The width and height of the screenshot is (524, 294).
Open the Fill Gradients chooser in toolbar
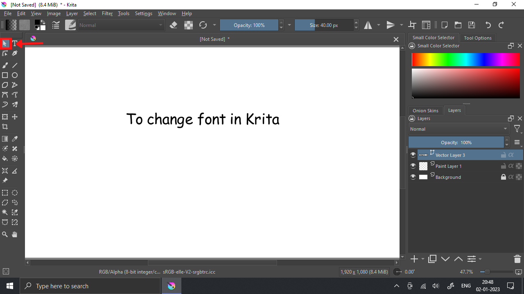pos(11,25)
